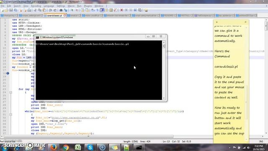Viewport: 268px width, 151px height.
Task: Close the carandclassic.pl tab with its red X
Action: point(65,16)
